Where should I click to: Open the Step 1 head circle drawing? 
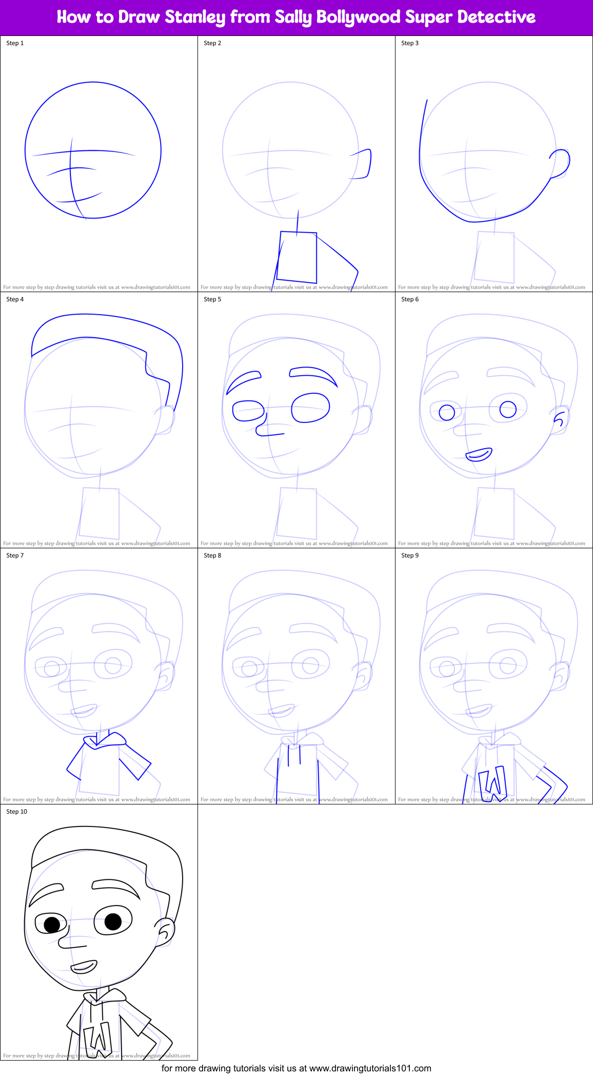(x=99, y=164)
